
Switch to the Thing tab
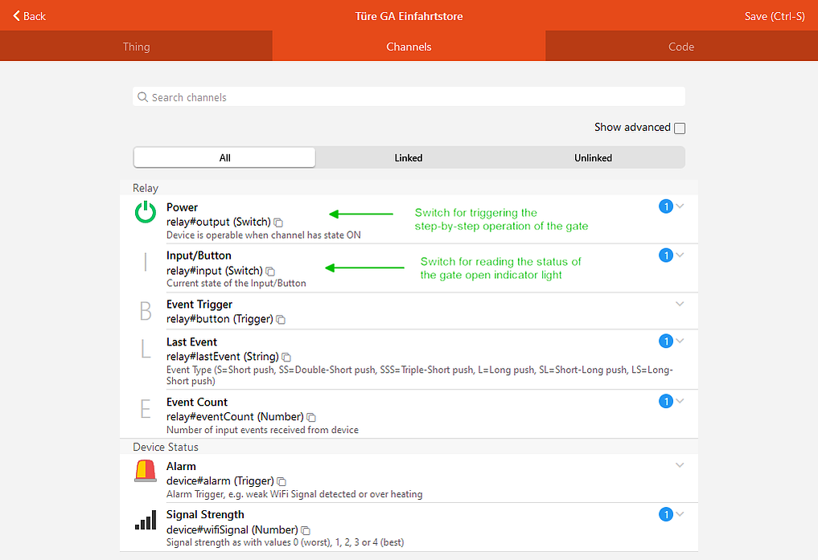[136, 47]
